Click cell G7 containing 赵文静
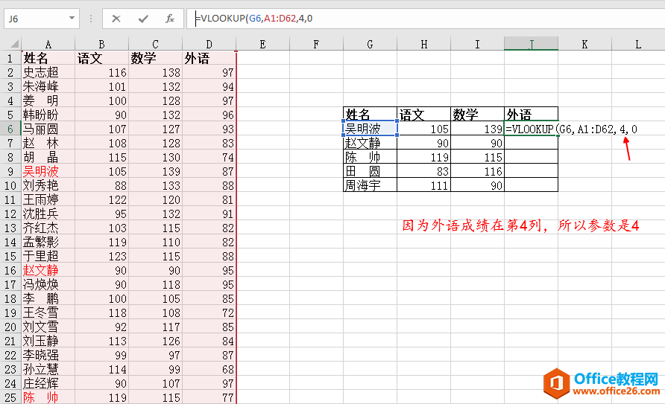665x404 pixels. point(370,143)
